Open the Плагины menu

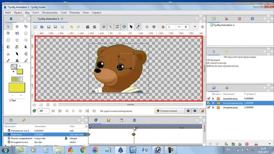pyautogui.click(x=74, y=12)
